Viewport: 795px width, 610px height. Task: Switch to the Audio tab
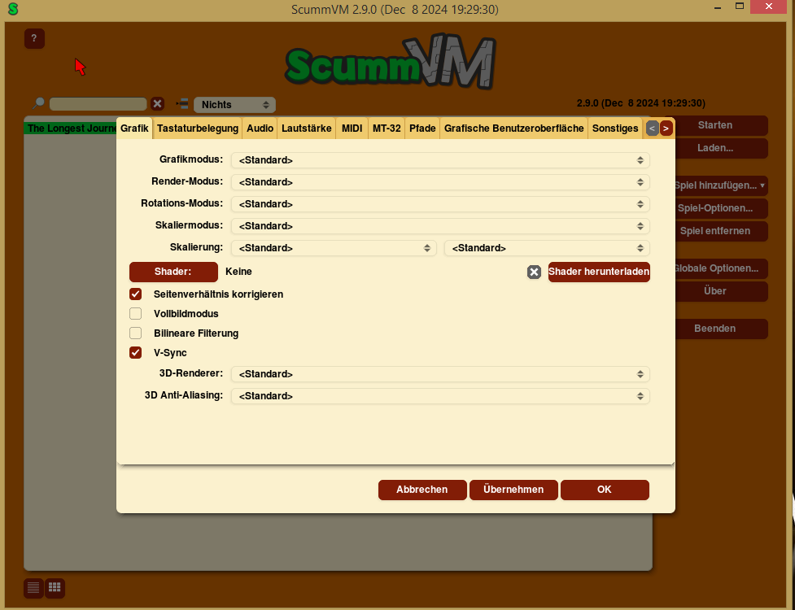pos(260,129)
